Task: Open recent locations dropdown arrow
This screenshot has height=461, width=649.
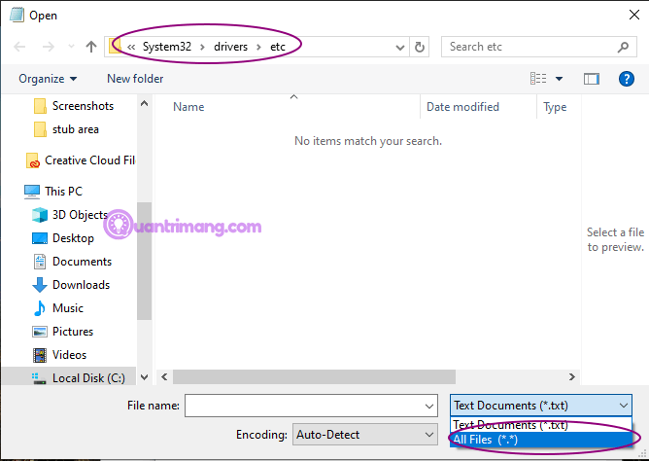Action: point(71,47)
